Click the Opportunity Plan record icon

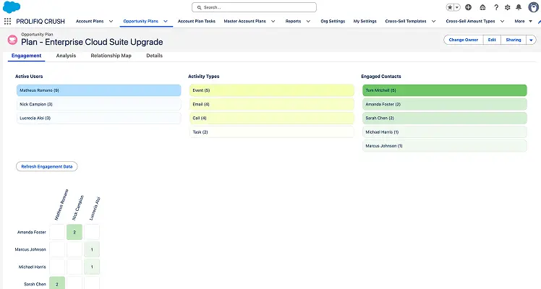point(12,40)
